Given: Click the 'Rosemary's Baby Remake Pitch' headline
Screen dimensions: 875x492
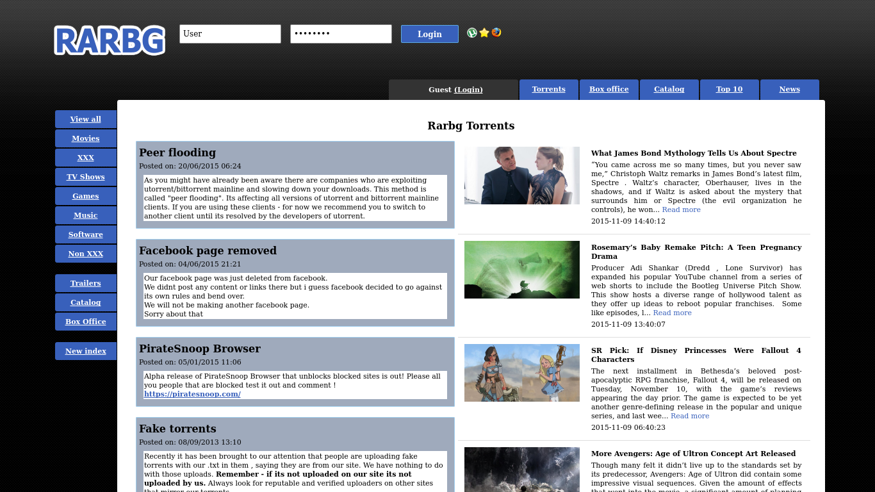Looking at the screenshot, I should coord(696,252).
